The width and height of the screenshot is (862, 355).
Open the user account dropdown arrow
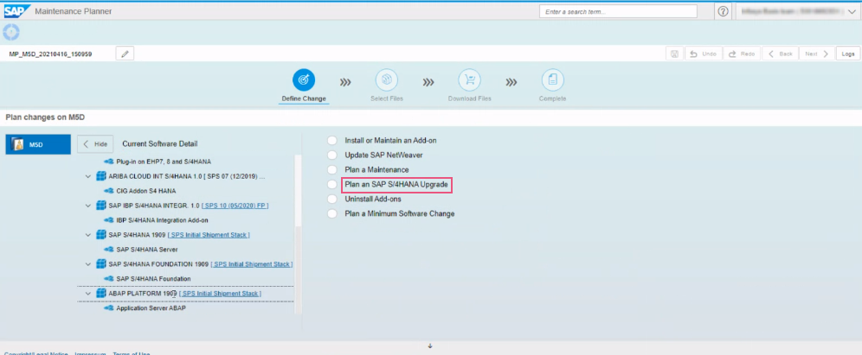click(x=852, y=11)
